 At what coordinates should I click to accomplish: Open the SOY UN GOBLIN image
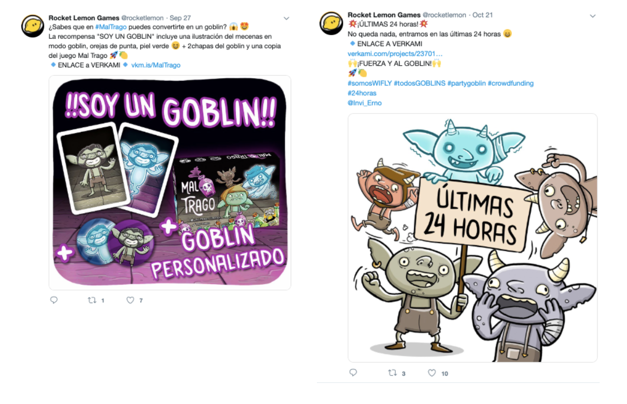[170, 183]
